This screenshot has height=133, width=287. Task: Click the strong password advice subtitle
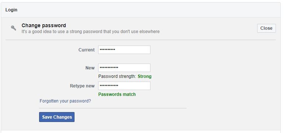(90, 32)
